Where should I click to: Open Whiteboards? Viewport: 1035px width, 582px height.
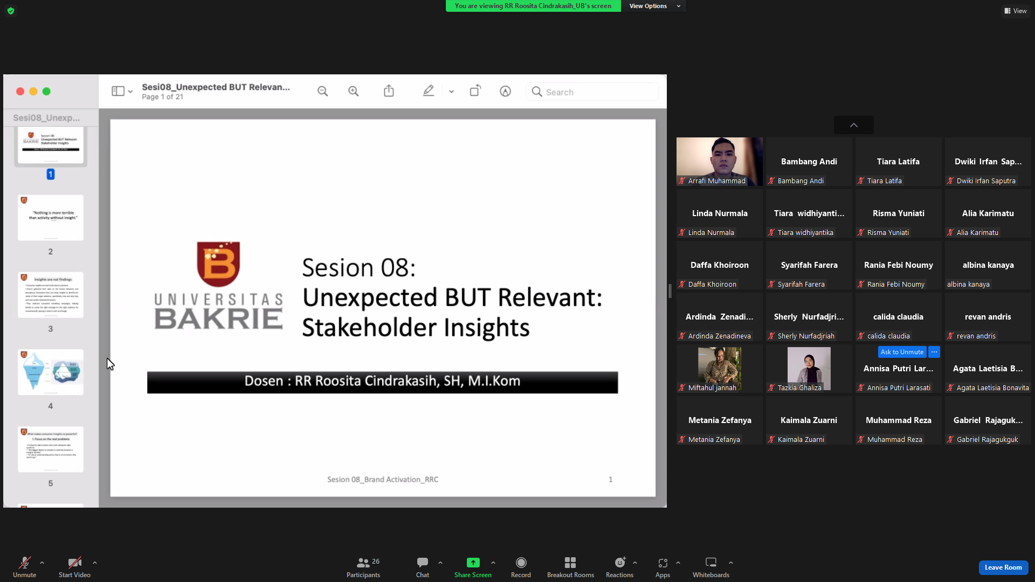pos(711,567)
